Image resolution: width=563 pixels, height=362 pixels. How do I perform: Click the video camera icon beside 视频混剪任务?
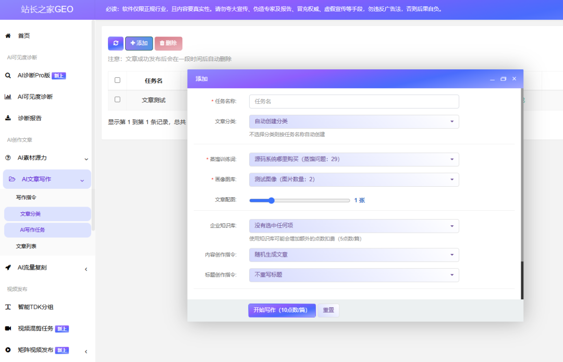pos(8,328)
